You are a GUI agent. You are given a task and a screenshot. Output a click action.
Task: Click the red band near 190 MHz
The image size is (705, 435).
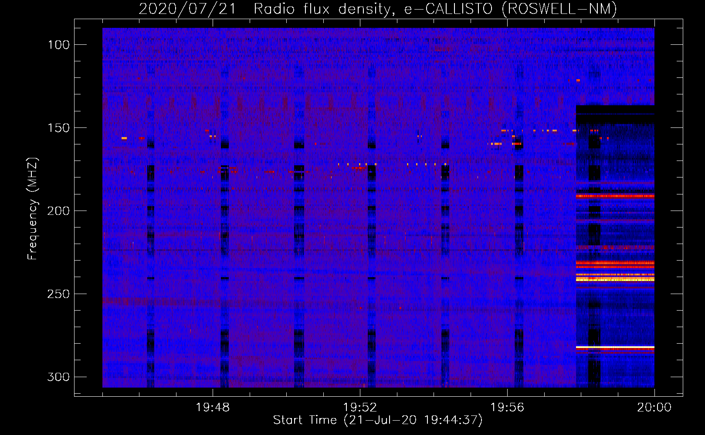tap(615, 196)
